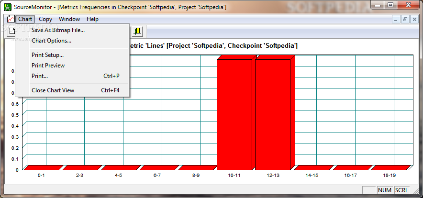Click the SourceMonitor app icon in title bar
Viewport: 423px width, 198px height.
(x=8, y=7)
